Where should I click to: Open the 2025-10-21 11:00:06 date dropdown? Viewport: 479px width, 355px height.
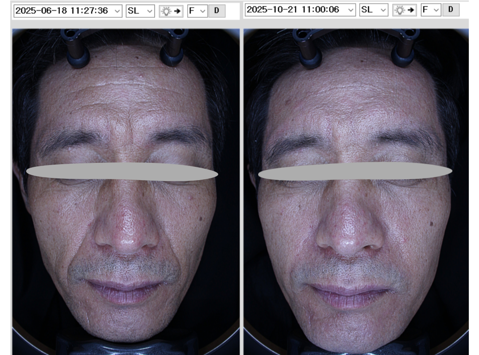tap(300, 10)
